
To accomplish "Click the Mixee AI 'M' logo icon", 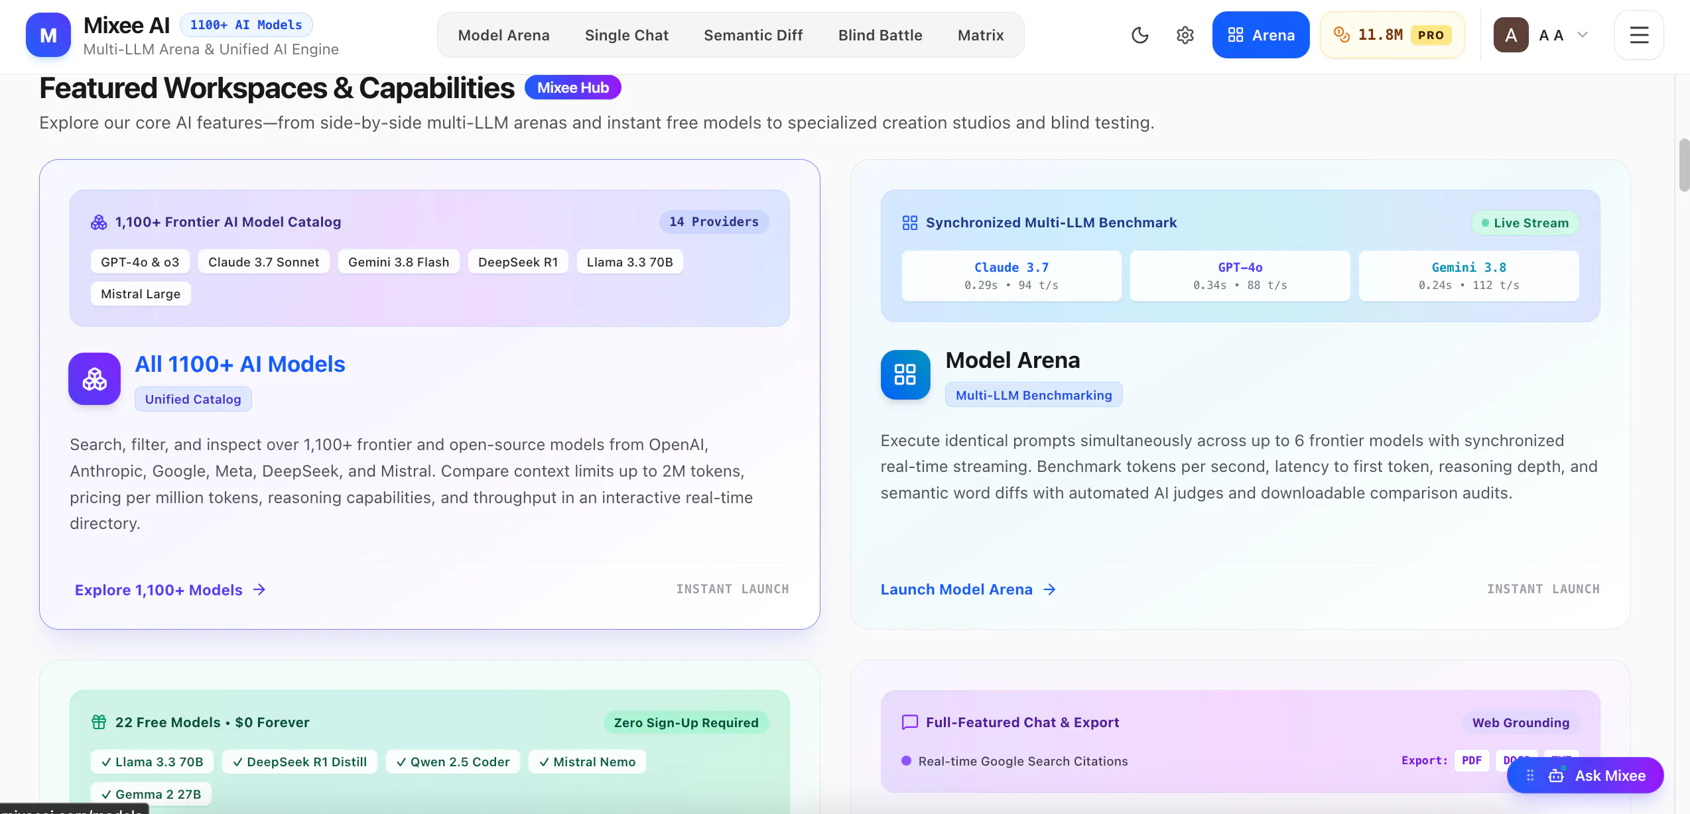I will click(x=48, y=35).
